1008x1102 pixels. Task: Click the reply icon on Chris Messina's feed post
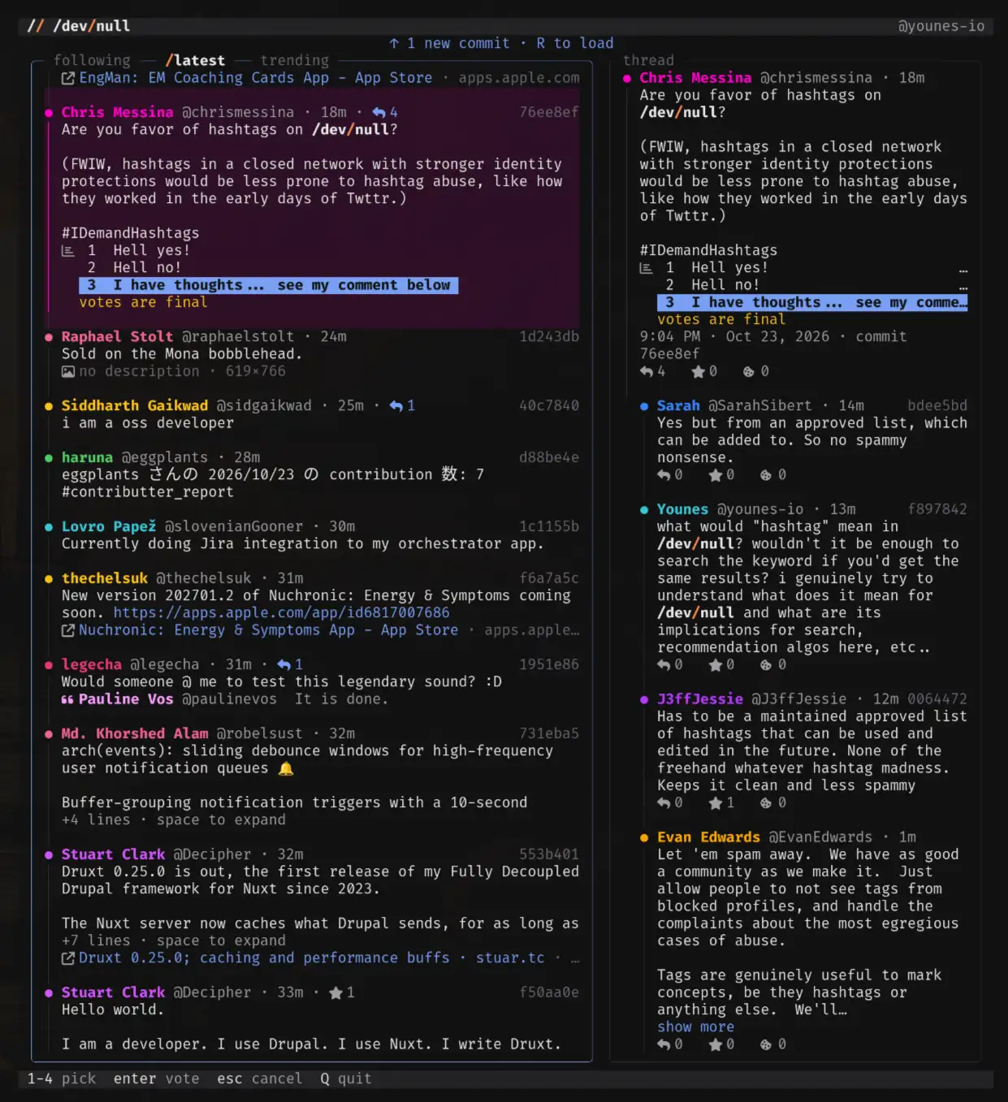(379, 112)
